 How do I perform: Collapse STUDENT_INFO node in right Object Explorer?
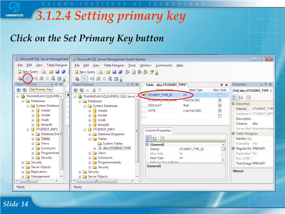click(85, 130)
